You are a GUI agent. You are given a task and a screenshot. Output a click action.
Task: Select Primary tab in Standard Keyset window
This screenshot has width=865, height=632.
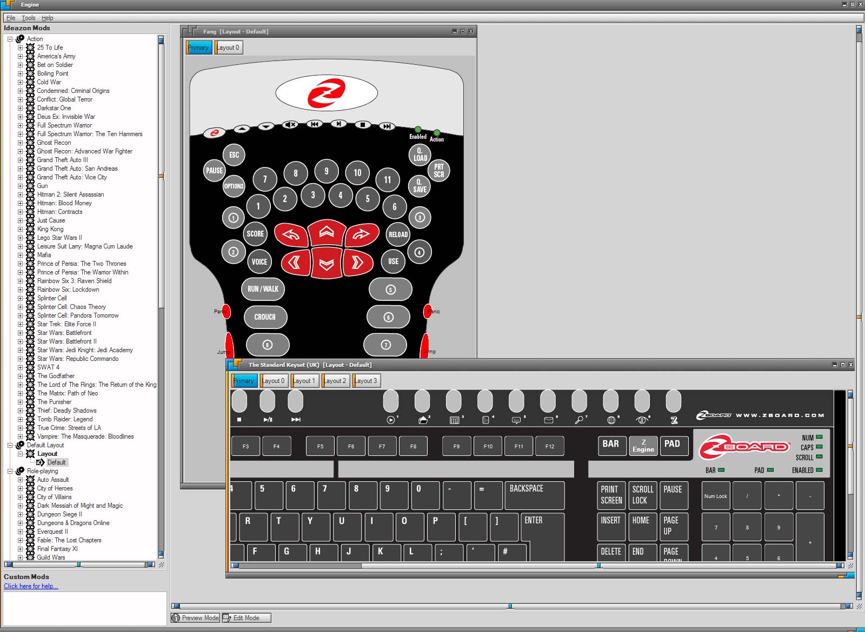(x=244, y=381)
